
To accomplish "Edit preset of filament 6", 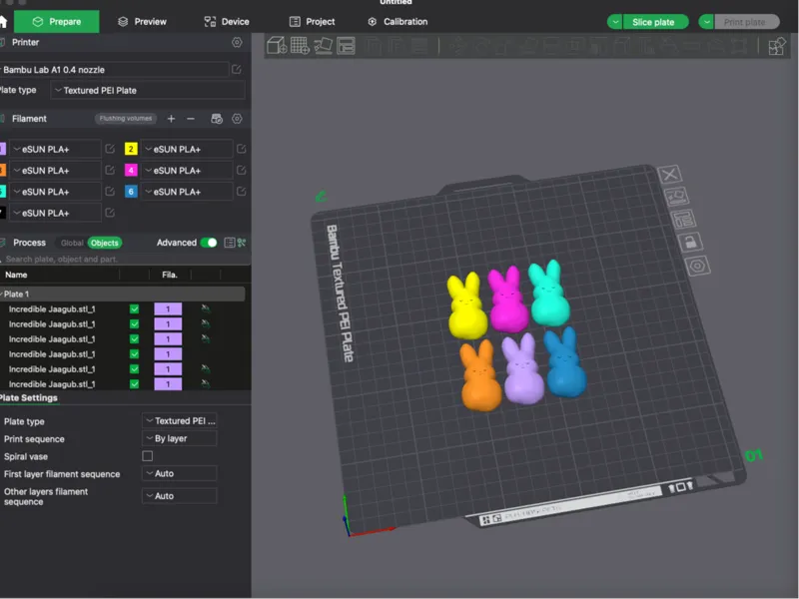I will click(x=241, y=192).
